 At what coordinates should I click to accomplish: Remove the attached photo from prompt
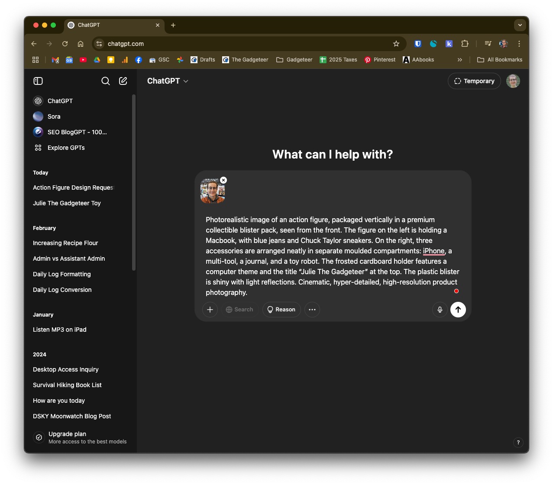223,180
